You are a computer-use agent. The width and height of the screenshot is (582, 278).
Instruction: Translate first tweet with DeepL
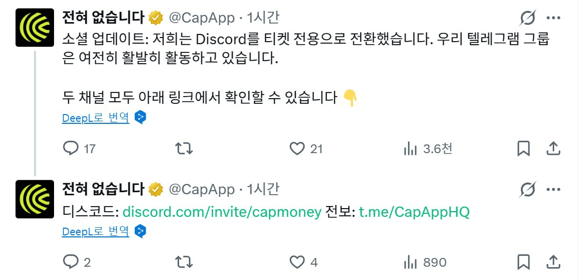(x=96, y=118)
